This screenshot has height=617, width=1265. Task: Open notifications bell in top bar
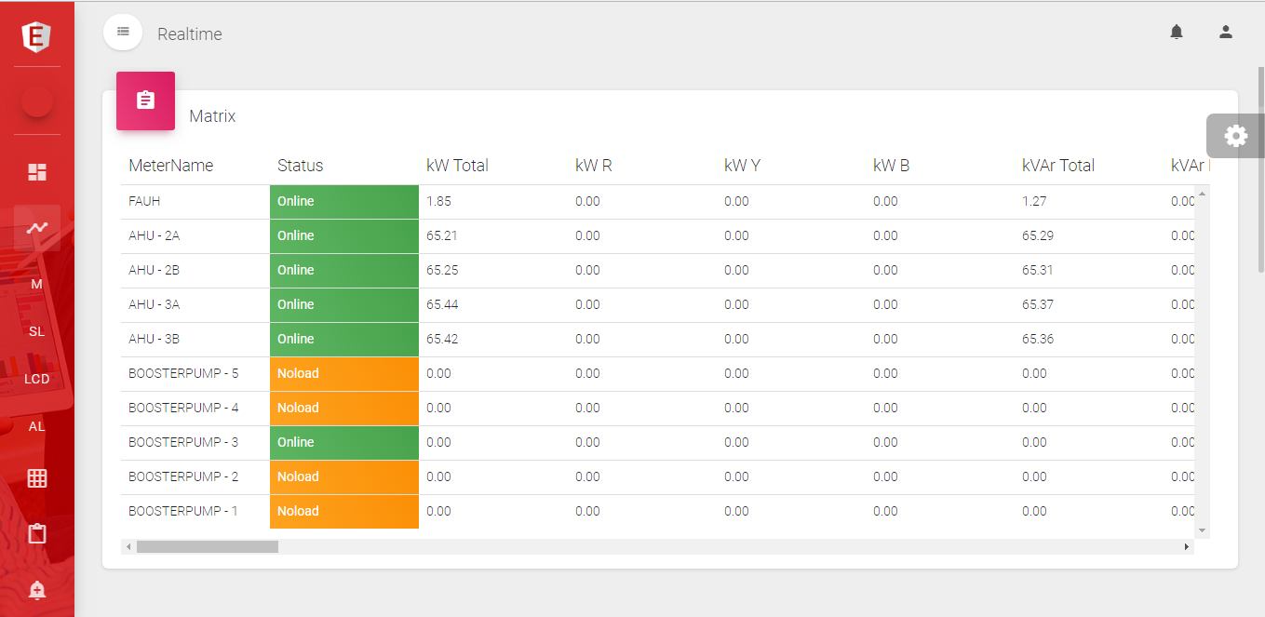(1177, 33)
